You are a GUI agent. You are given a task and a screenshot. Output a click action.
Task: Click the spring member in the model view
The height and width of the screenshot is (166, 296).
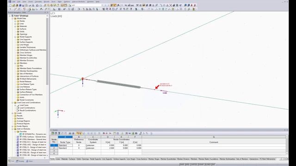(x=119, y=84)
